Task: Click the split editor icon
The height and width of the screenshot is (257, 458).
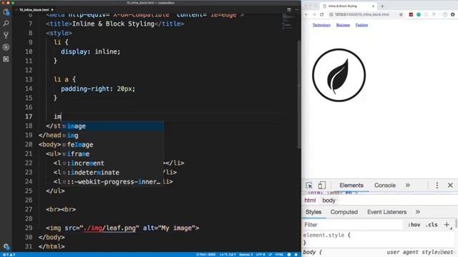Action: (289, 9)
